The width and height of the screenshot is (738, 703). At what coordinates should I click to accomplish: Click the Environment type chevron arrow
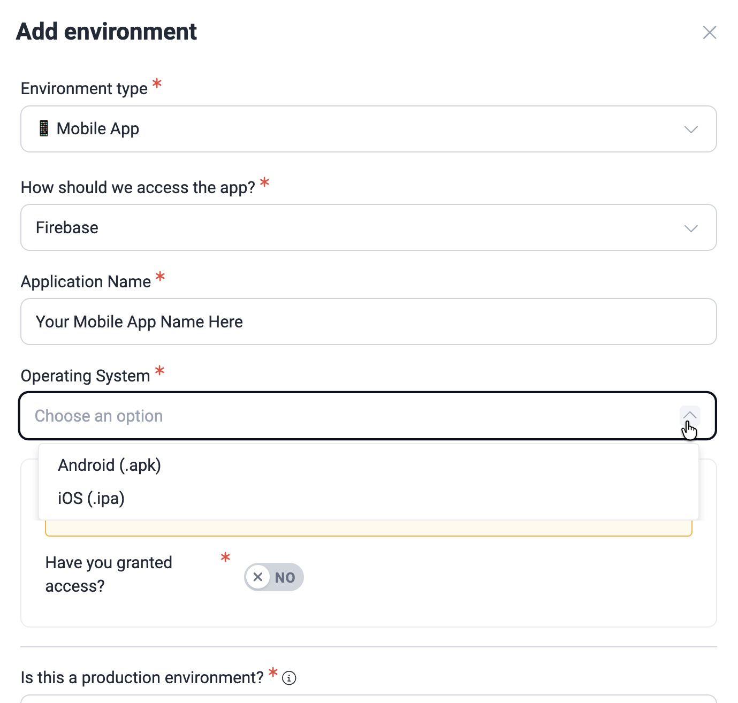click(x=690, y=129)
